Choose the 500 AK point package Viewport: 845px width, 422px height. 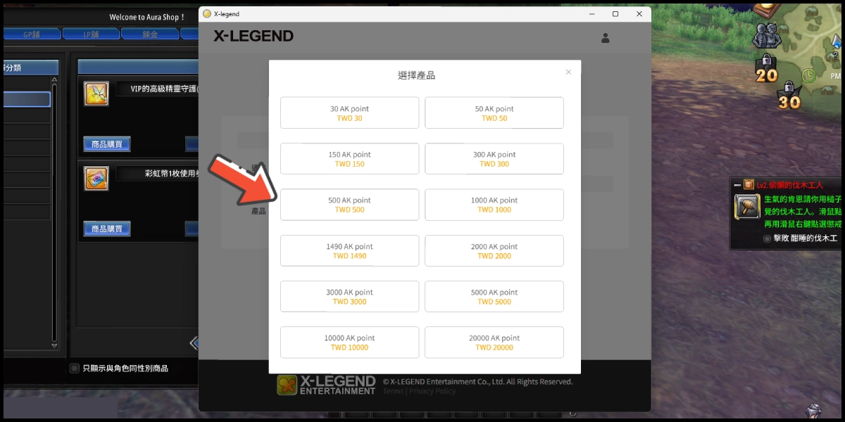click(x=349, y=205)
